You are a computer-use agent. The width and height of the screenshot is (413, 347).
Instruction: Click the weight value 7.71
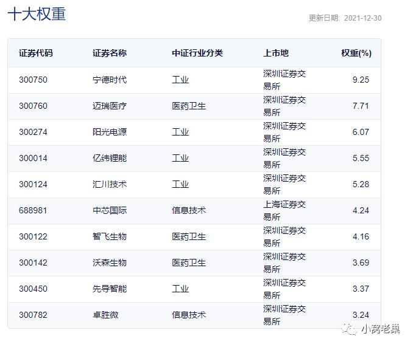(361, 106)
